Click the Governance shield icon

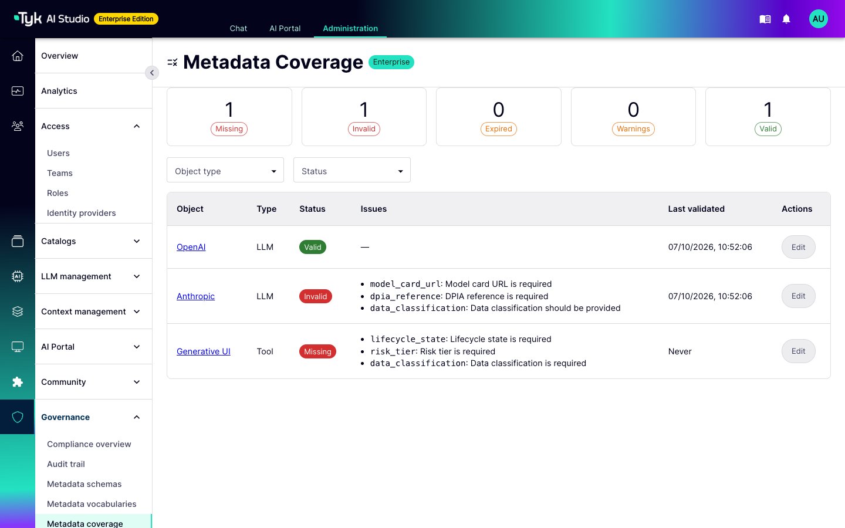[18, 417]
